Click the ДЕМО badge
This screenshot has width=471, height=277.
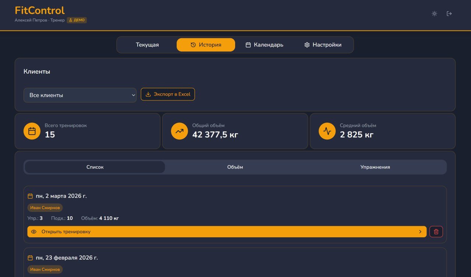coord(77,20)
